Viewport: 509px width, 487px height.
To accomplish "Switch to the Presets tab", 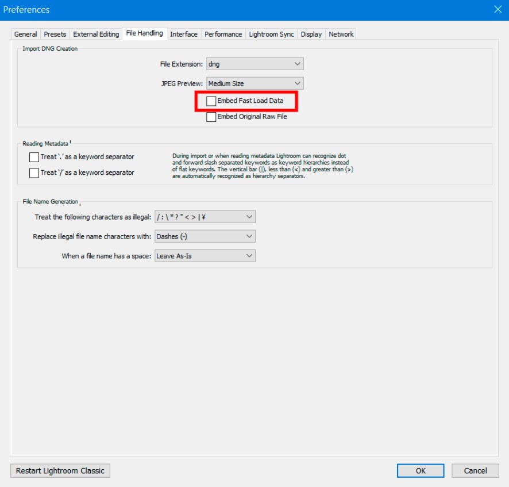I will pyautogui.click(x=55, y=34).
